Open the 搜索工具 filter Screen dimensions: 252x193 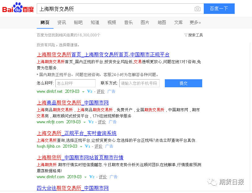tap(194, 35)
